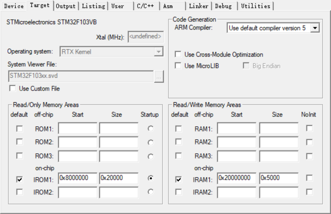This screenshot has height=214, width=331.
Task: Select IROM2 as Startup
Action: [150, 192]
